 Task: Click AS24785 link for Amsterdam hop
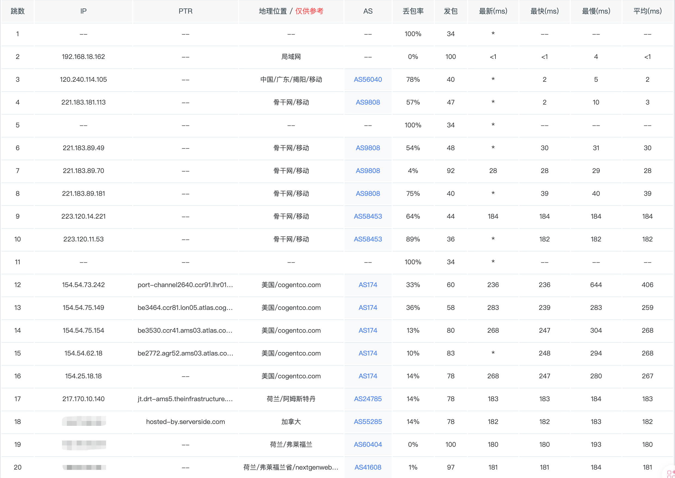[368, 399]
